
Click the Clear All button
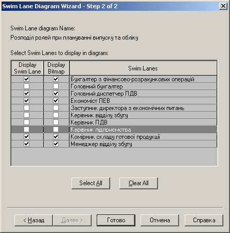click(138, 183)
